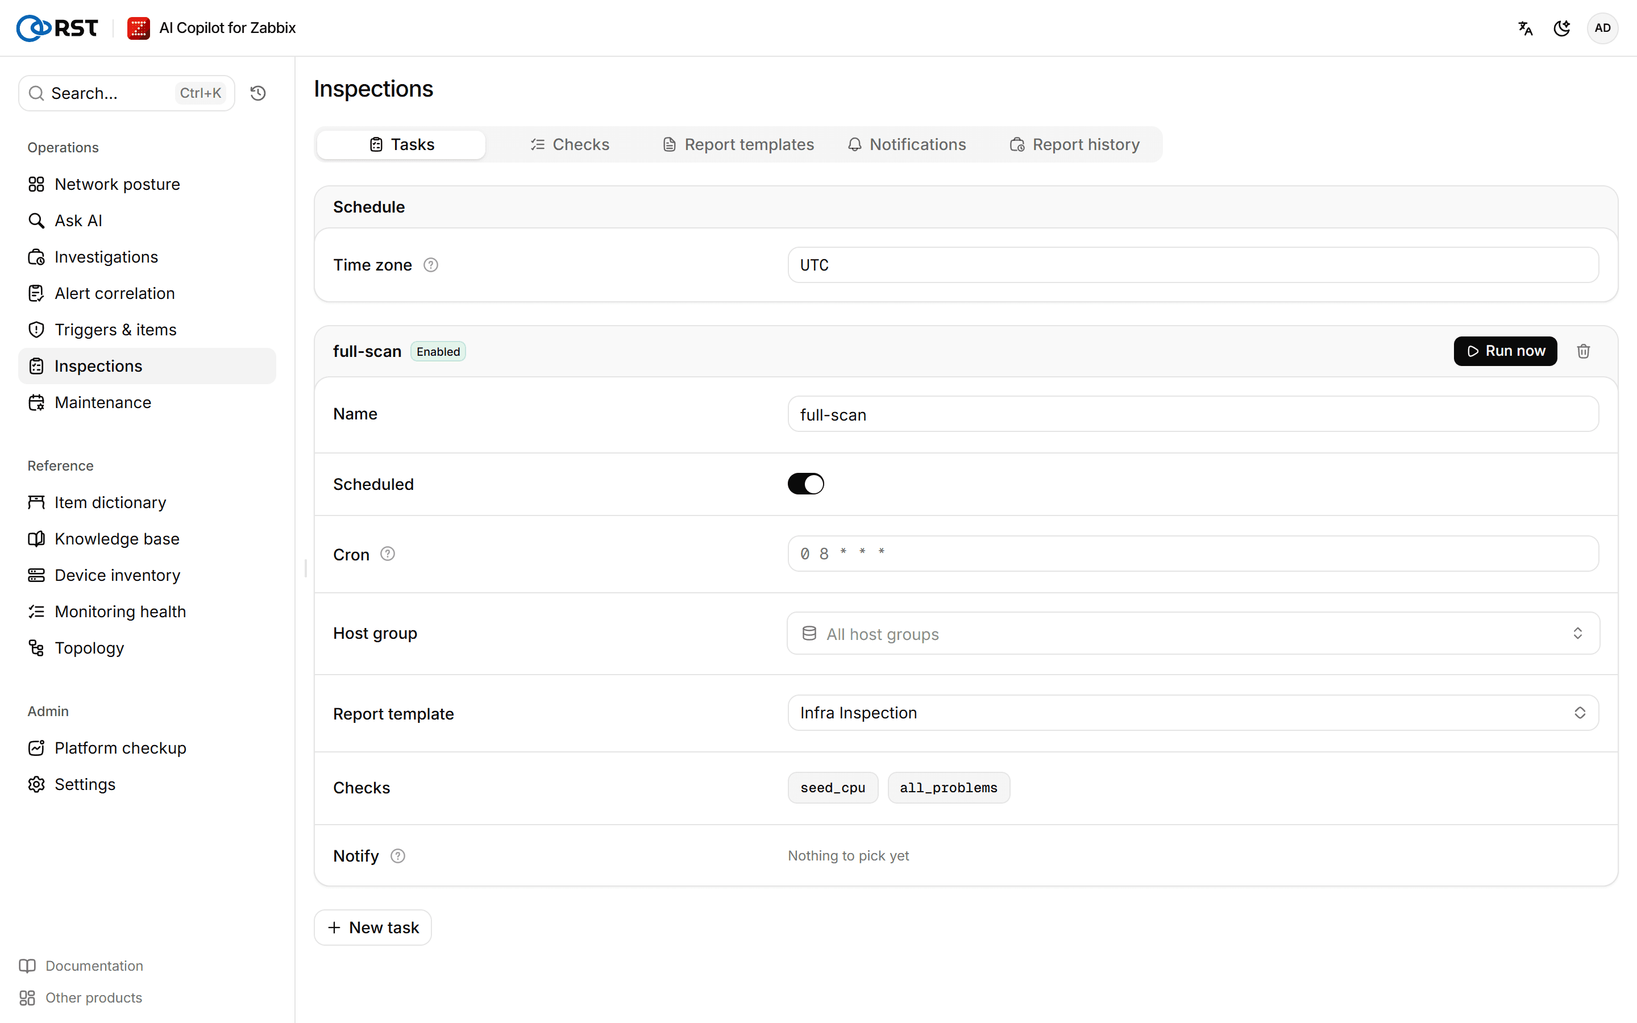This screenshot has width=1637, height=1023.
Task: Open Network posture in sidebar
Action: 147,184
